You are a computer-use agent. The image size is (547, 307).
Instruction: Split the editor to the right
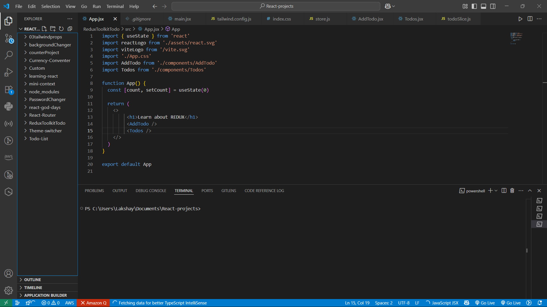pos(530,19)
